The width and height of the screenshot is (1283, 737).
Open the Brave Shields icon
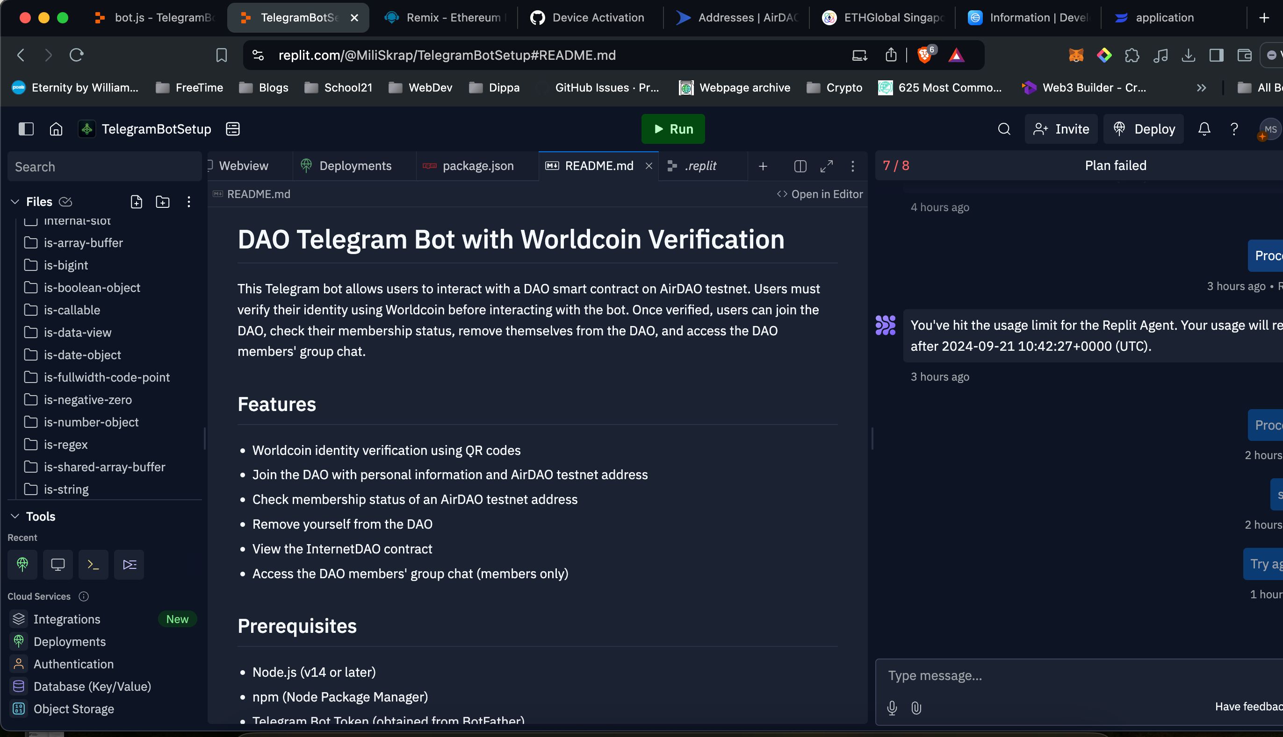pos(925,55)
